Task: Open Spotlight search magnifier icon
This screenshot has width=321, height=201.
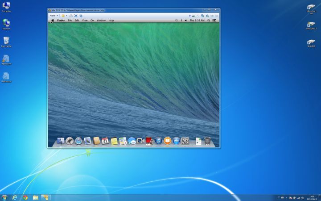Action: (x=209, y=20)
